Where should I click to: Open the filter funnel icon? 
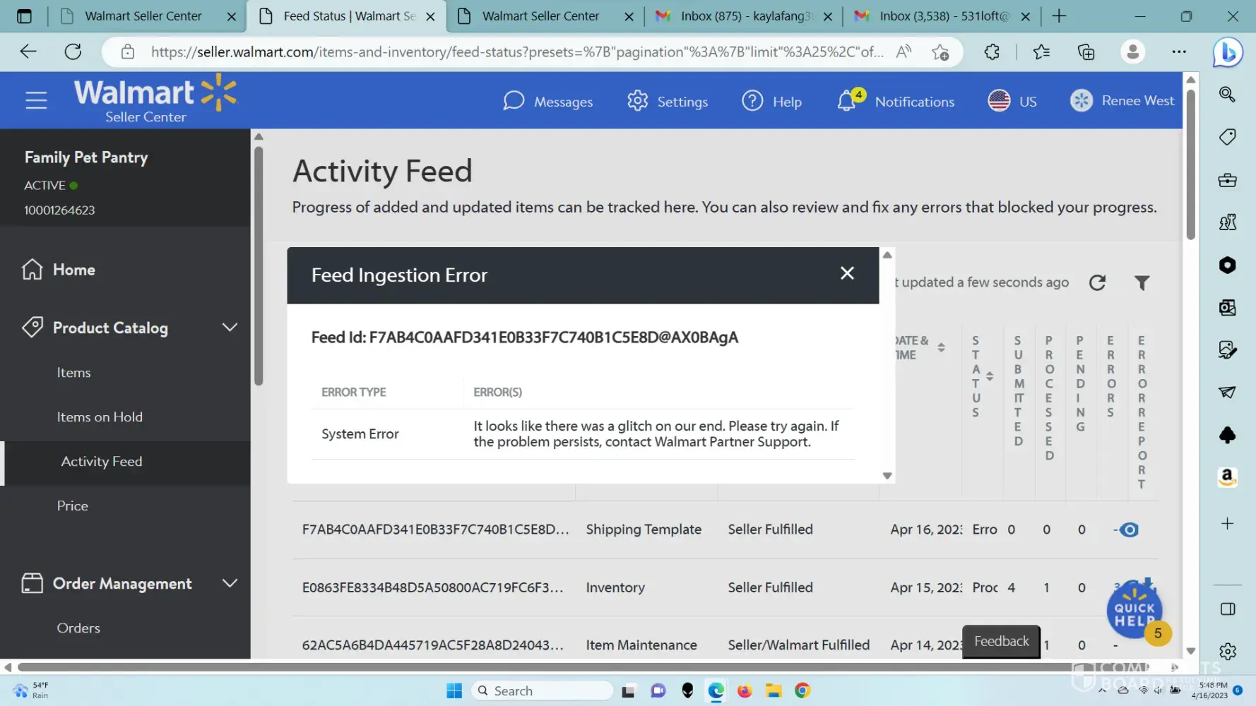pyautogui.click(x=1142, y=283)
